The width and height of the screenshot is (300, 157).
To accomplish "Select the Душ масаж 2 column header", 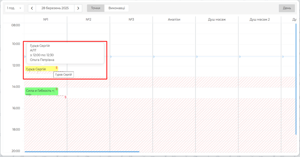I will click(259, 19).
